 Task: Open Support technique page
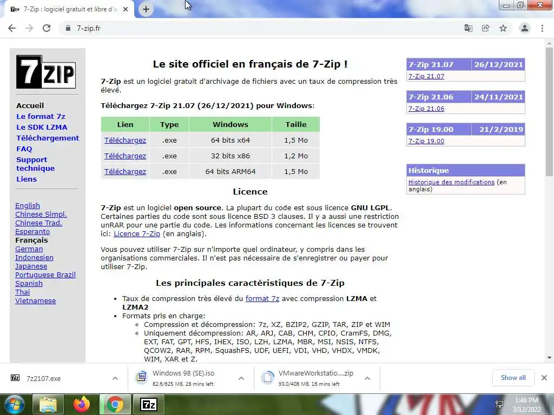[x=35, y=164]
